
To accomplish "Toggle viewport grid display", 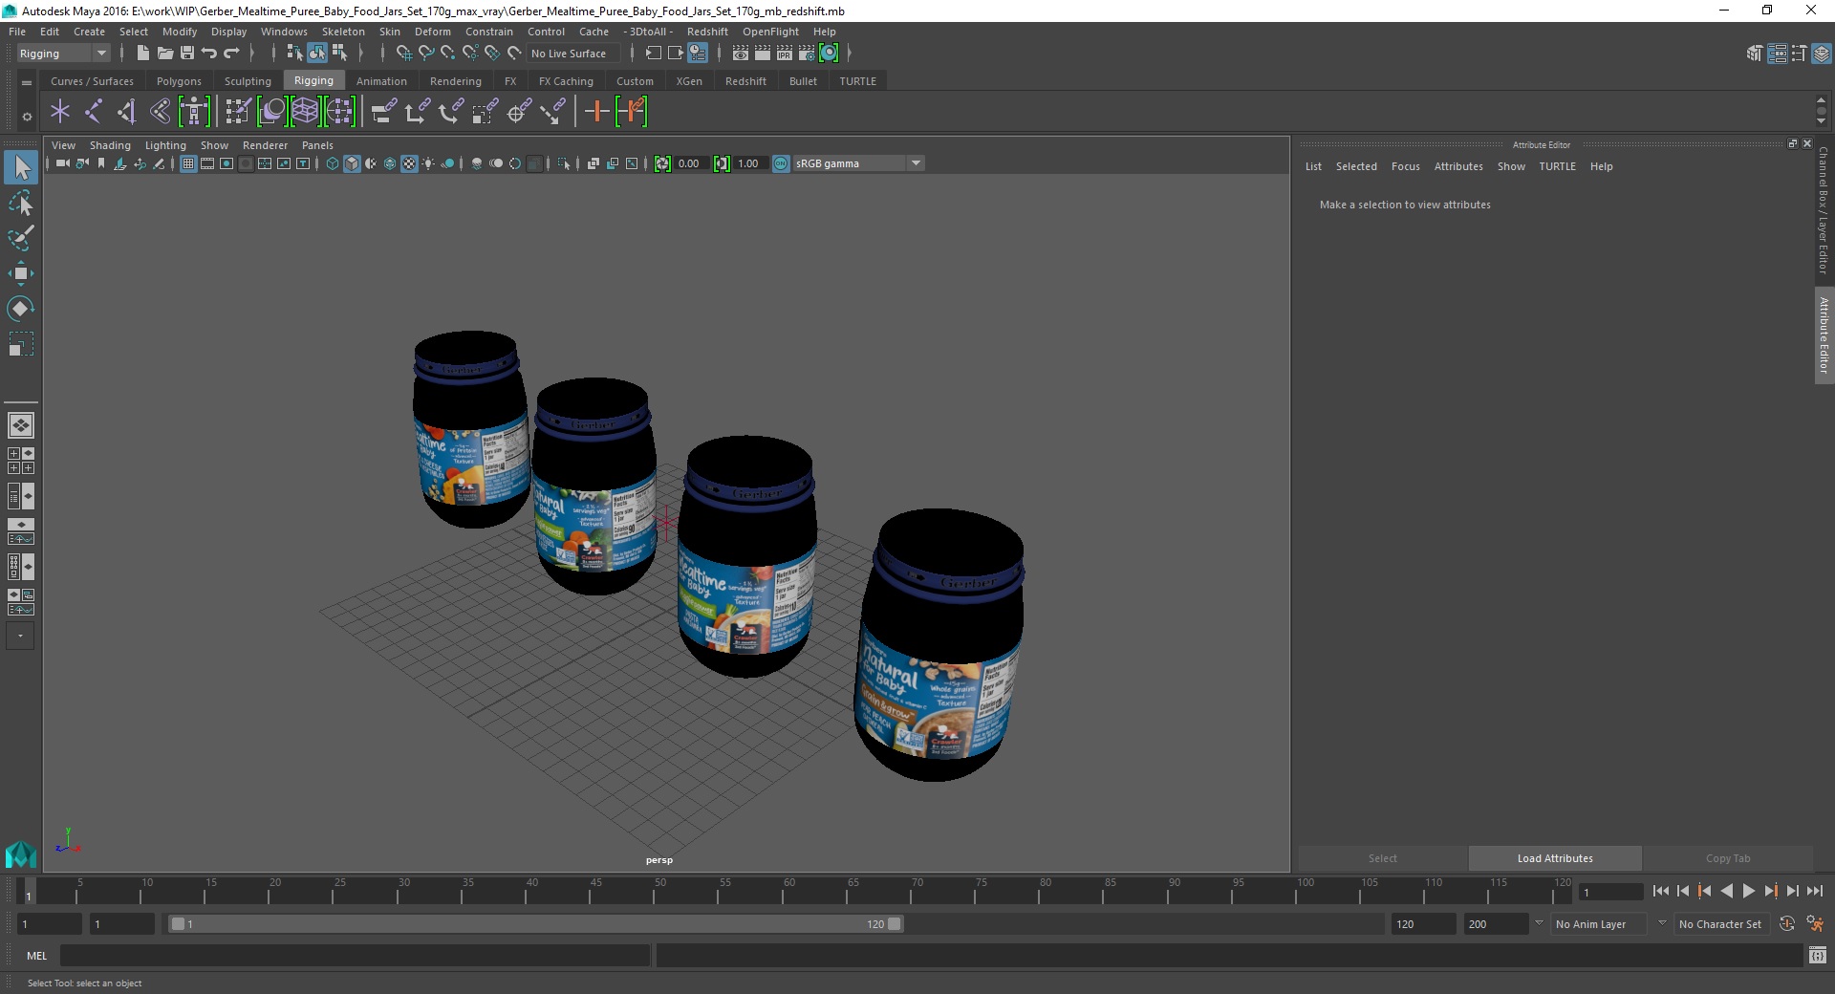I will 188,163.
